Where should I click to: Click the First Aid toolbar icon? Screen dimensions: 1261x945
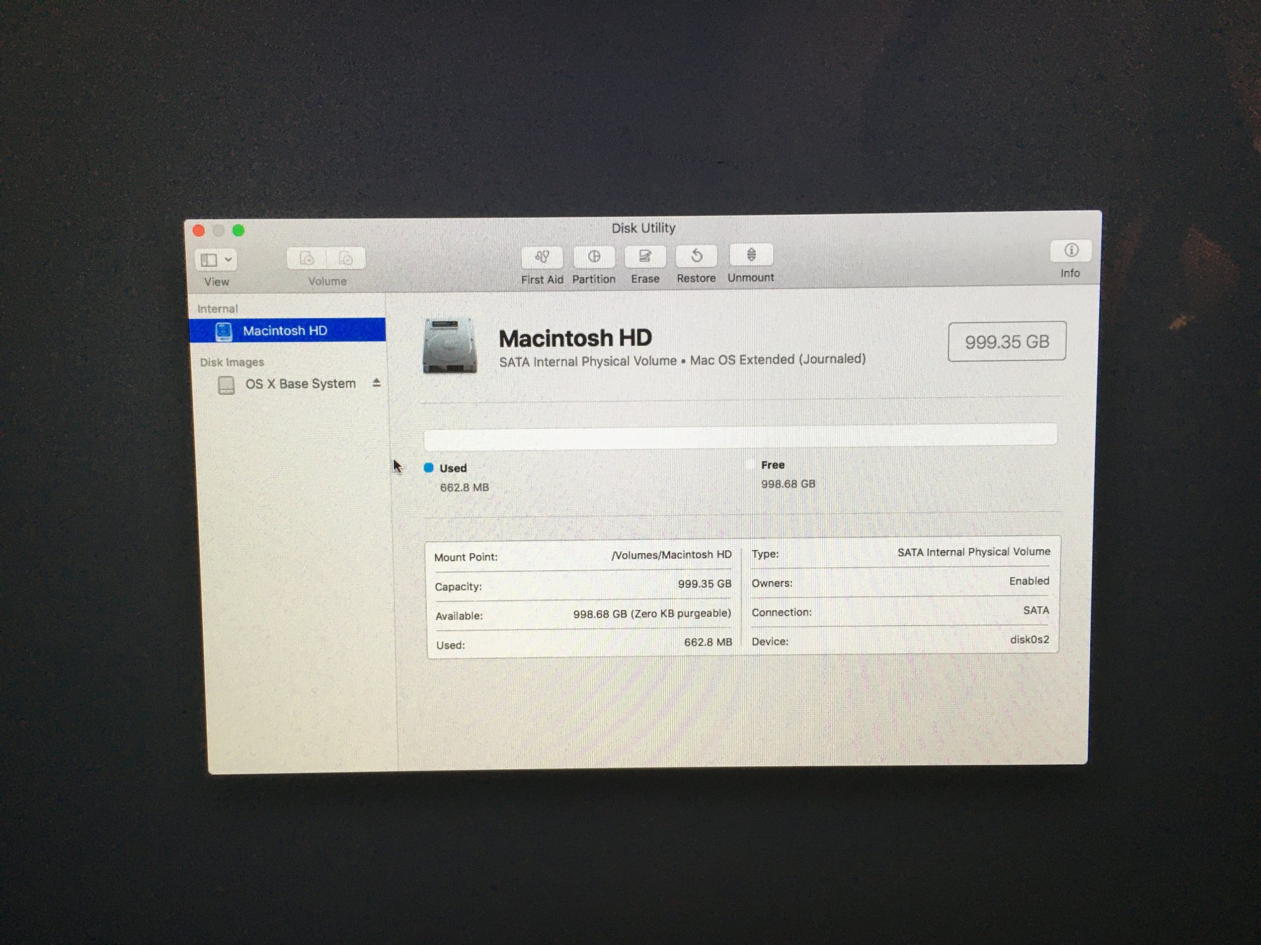(542, 257)
